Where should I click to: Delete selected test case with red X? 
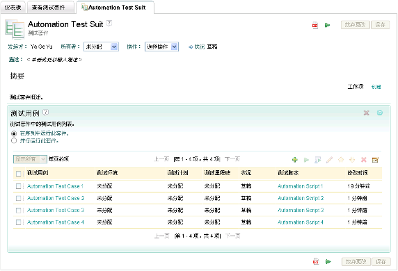(x=364, y=160)
